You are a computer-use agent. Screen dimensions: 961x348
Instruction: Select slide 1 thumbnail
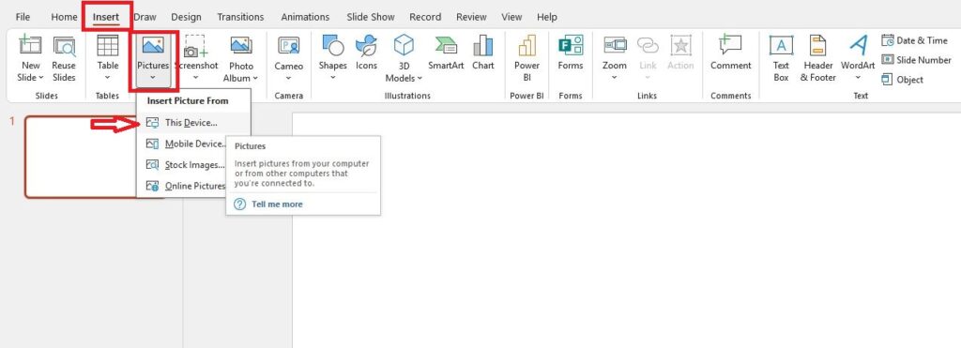coord(80,157)
